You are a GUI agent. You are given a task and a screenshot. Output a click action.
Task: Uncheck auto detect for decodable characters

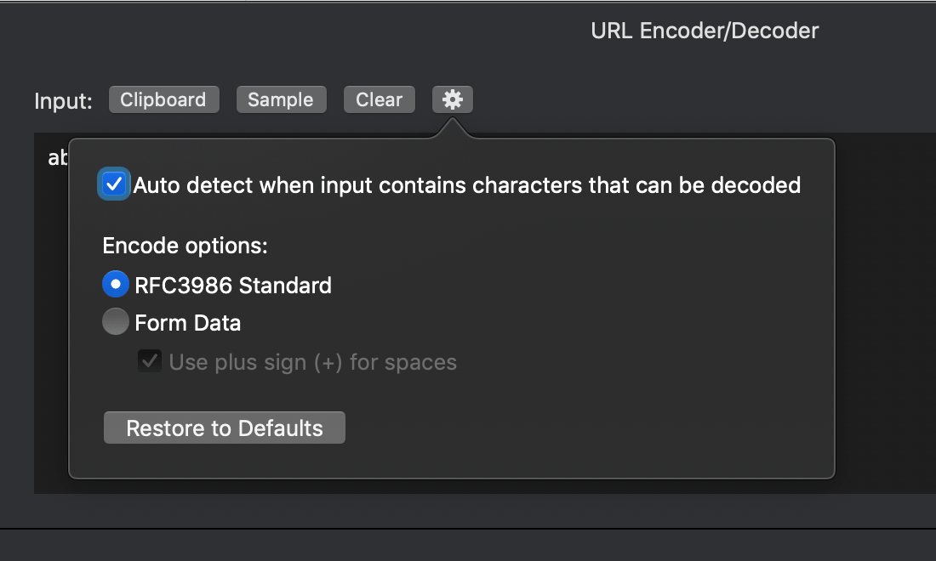point(113,184)
